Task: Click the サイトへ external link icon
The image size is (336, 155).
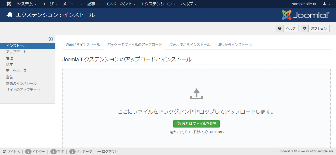Action: click(4, 152)
